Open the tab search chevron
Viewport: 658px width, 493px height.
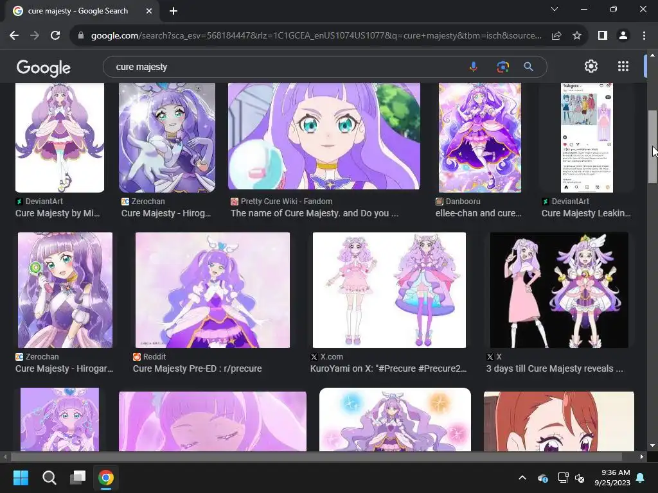pyautogui.click(x=555, y=9)
